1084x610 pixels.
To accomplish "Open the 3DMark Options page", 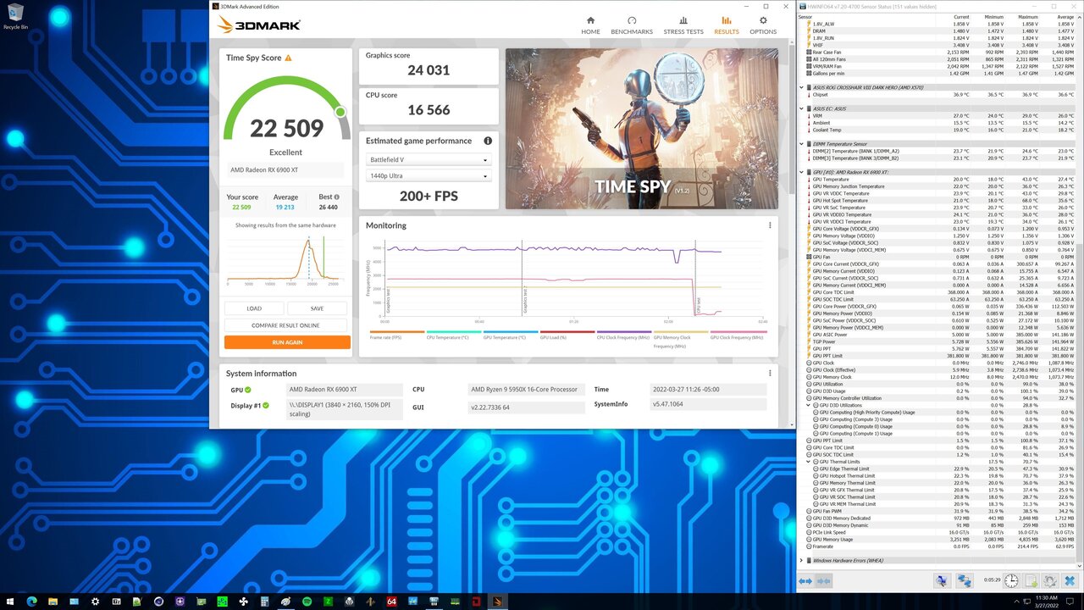I will [762, 25].
